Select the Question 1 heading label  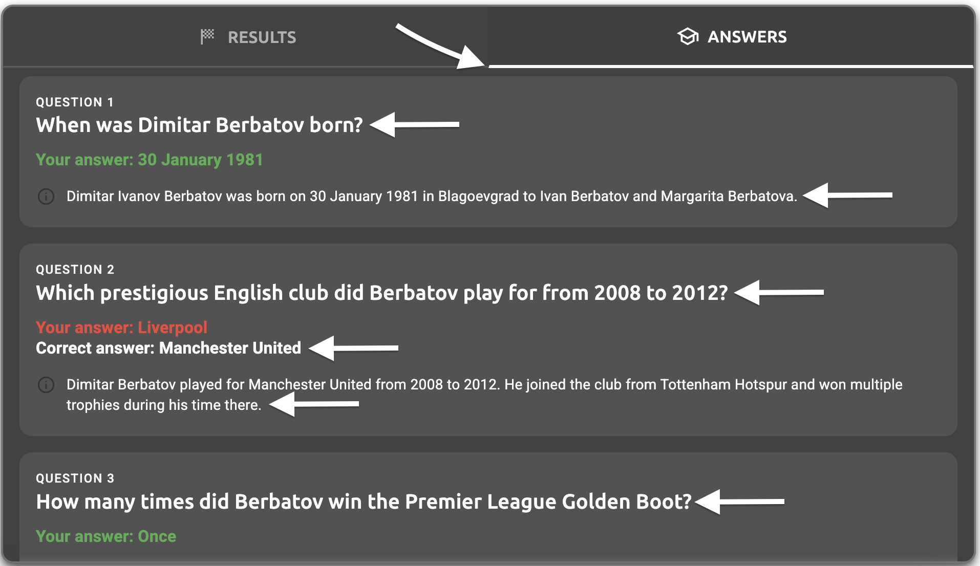coord(75,102)
